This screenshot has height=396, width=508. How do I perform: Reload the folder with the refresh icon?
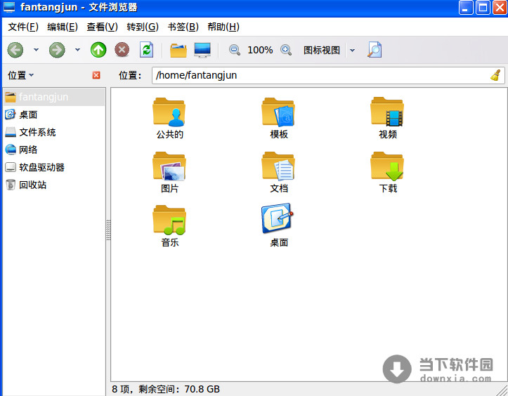click(x=146, y=50)
